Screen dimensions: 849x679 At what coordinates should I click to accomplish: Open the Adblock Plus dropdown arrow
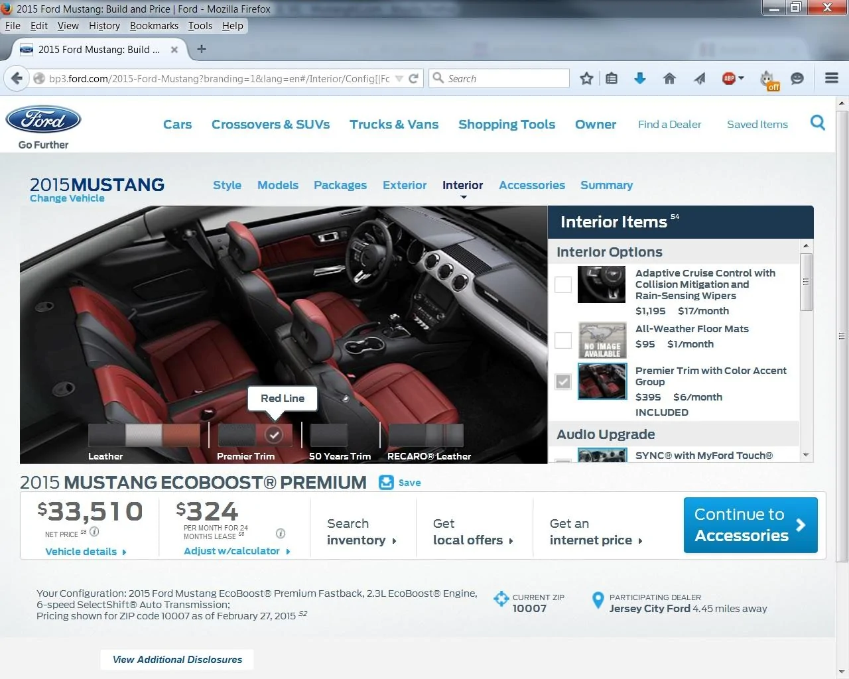pyautogui.click(x=741, y=78)
